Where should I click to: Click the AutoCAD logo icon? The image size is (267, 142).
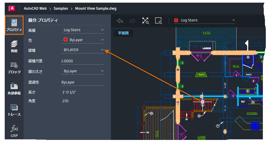tap(12, 8)
